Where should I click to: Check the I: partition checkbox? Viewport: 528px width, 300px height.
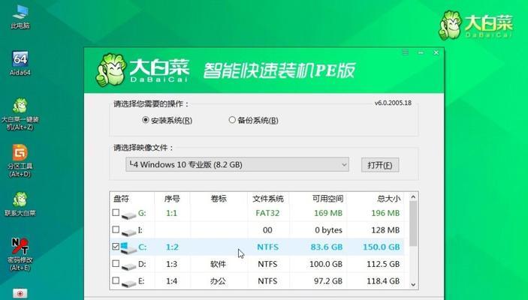(116, 229)
